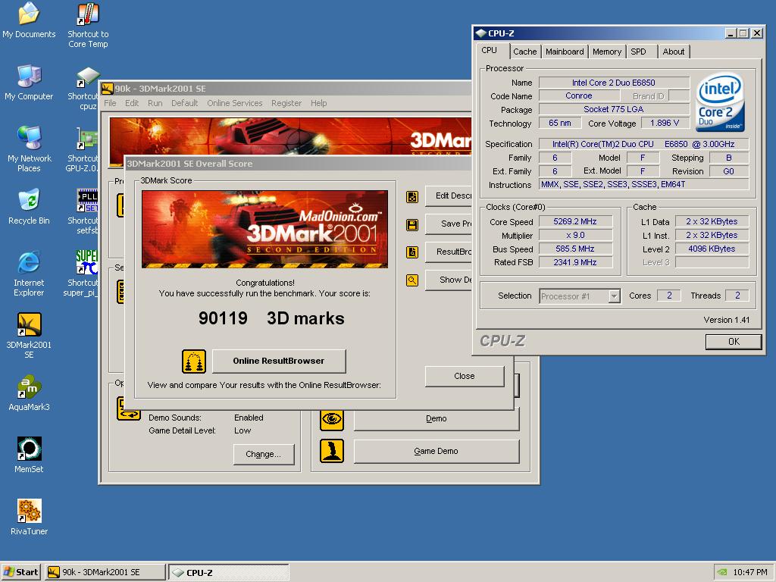Click the Rated FSB value 2341.9 MHz
Viewport: 776px width, 582px height.
pyautogui.click(x=575, y=262)
